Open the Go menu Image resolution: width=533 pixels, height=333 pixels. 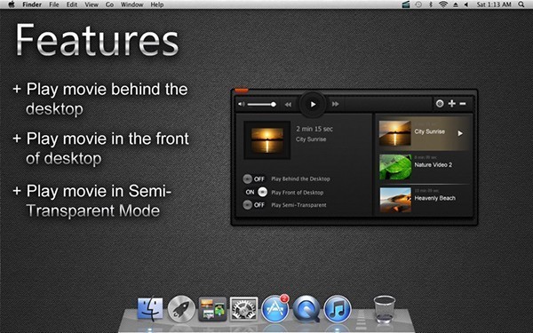[x=109, y=4]
